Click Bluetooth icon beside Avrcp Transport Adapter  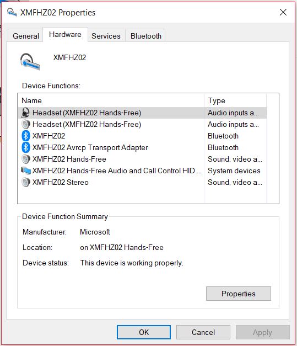[26, 147]
